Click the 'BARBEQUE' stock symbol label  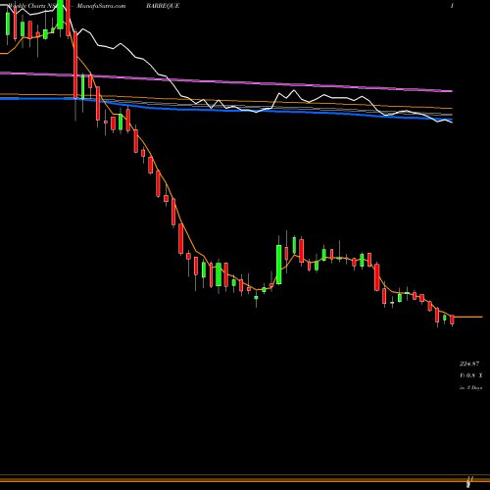pos(163,6)
